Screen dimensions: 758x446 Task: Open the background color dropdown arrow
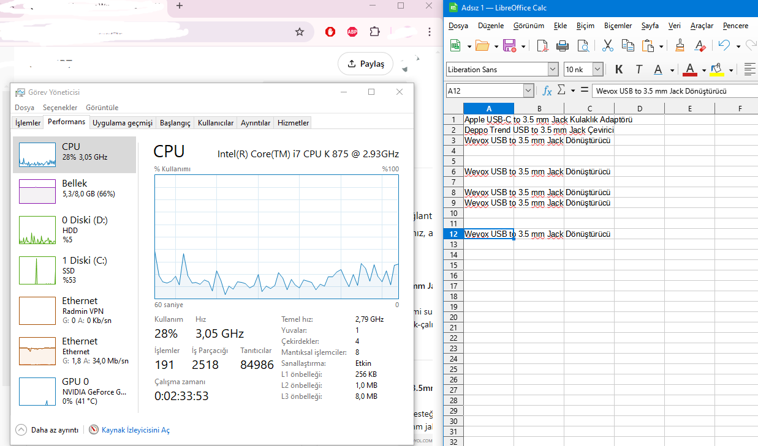tap(730, 70)
